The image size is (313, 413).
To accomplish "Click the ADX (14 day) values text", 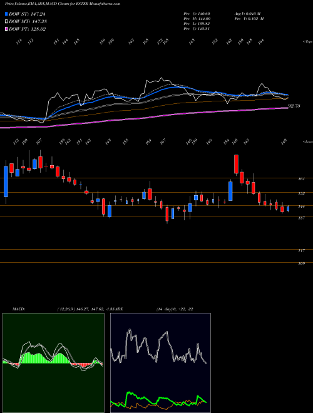I will pyautogui.click(x=175, y=309).
